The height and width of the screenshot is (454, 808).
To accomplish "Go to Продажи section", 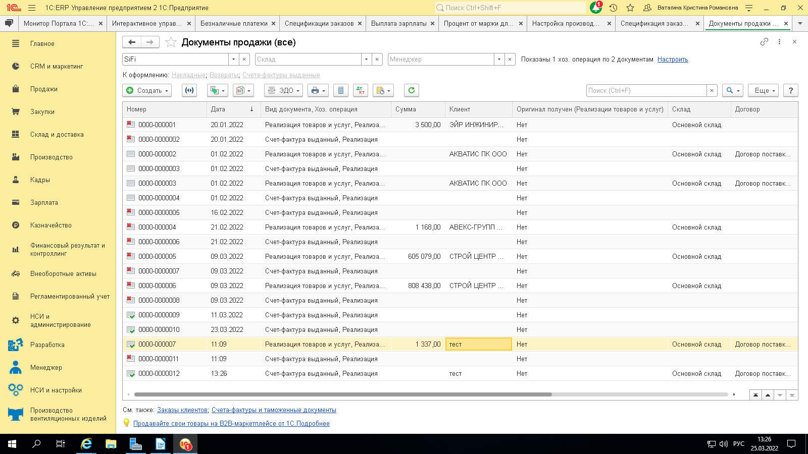I will coord(44,89).
